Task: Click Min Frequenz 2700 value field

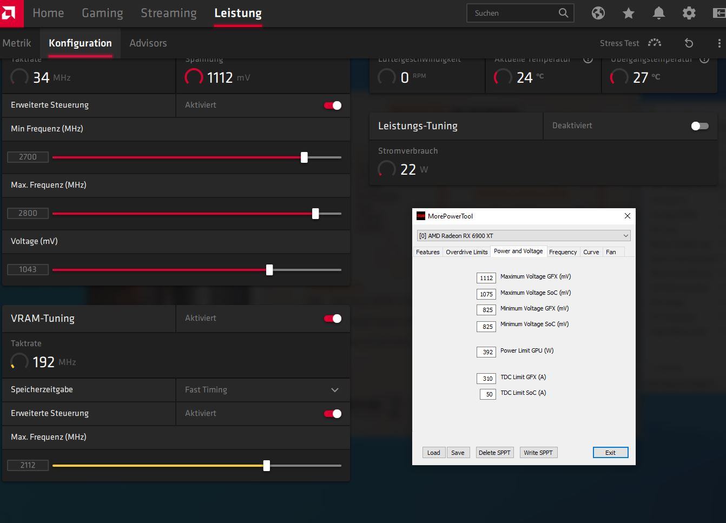Action: [x=28, y=157]
